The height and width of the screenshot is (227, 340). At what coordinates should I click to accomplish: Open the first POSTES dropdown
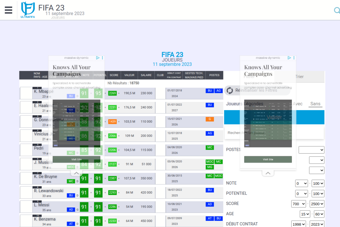pos(311,150)
